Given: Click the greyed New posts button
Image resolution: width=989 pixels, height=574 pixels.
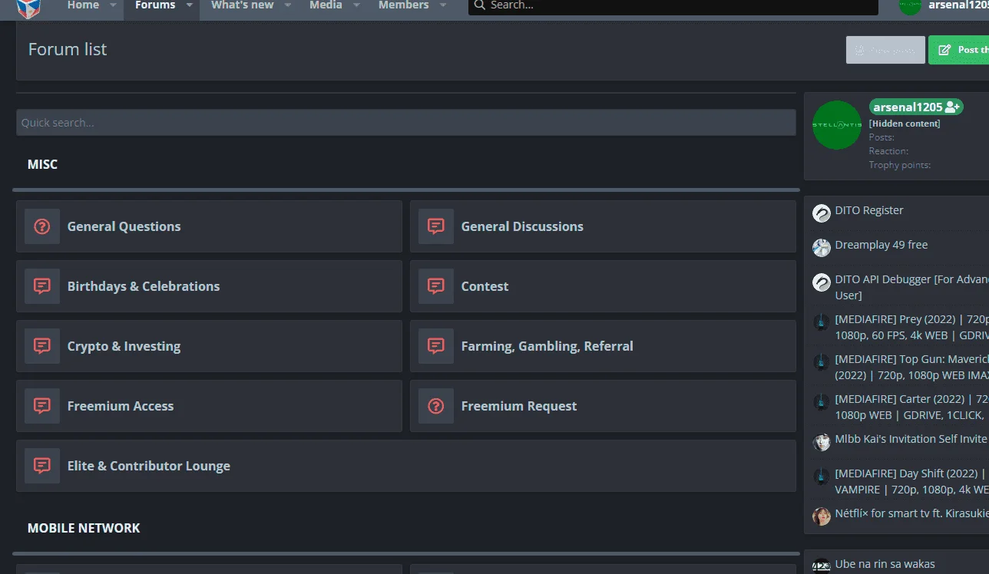Looking at the screenshot, I should pyautogui.click(x=885, y=50).
